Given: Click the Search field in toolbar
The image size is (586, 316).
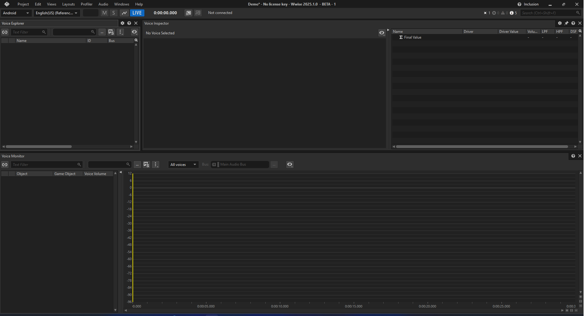Looking at the screenshot, I should 548,13.
